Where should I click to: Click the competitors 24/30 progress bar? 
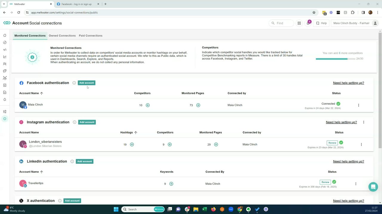[x=335, y=59]
